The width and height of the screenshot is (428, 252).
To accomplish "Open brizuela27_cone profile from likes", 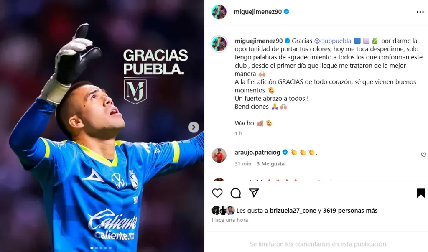I will [293, 211].
